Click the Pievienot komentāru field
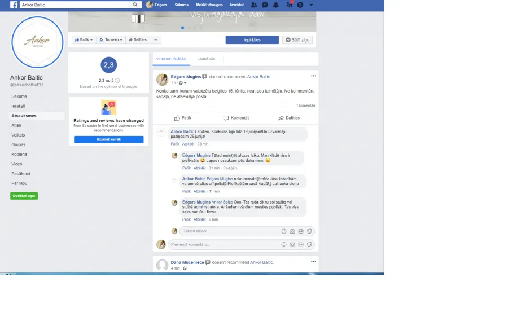The image size is (508, 317). (241, 244)
